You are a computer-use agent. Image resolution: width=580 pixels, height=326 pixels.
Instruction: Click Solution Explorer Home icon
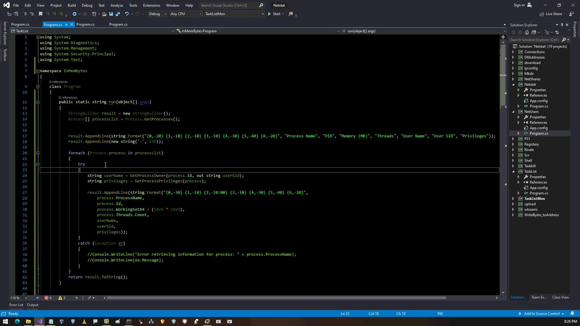[x=527, y=32]
